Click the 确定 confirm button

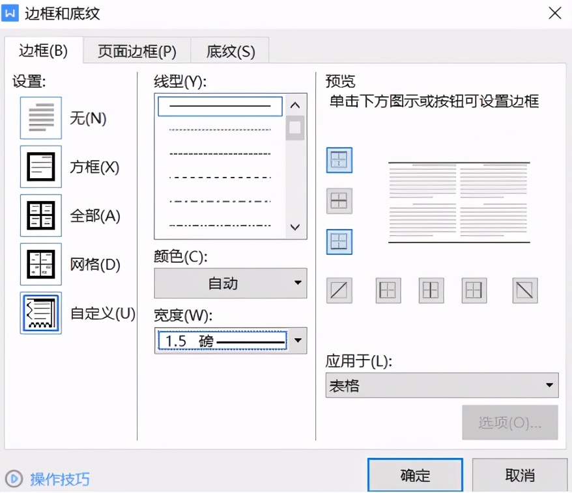[415, 475]
